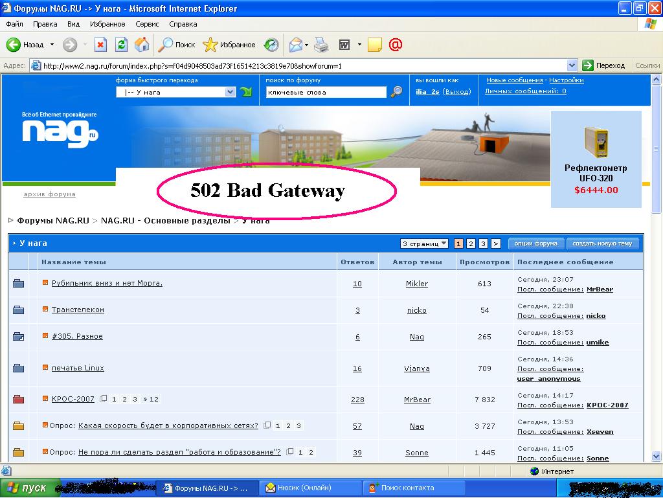Open the Вид menu
This screenshot has height=498, width=663.
[x=73, y=24]
